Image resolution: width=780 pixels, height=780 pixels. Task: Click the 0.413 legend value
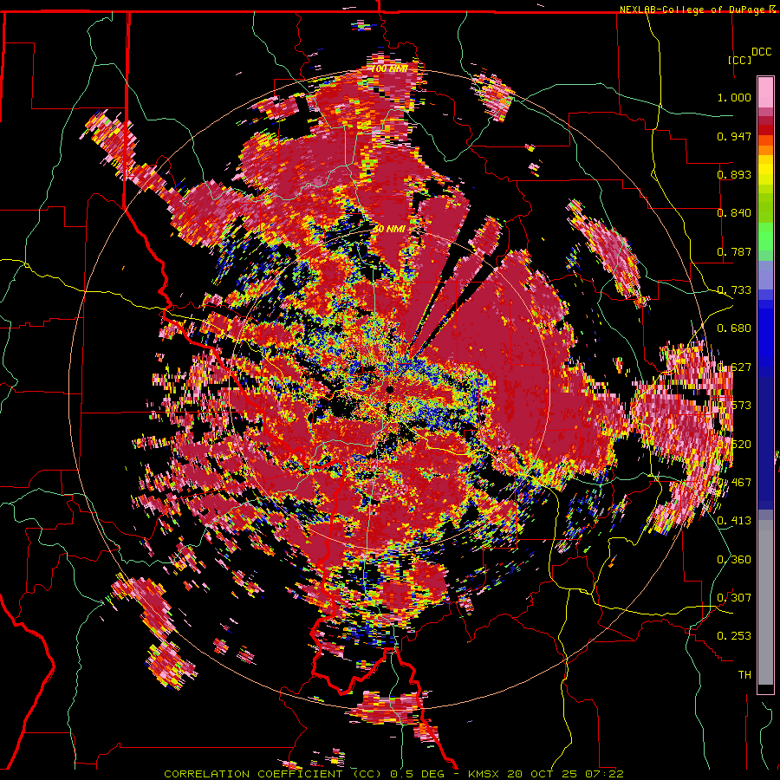pos(734,521)
